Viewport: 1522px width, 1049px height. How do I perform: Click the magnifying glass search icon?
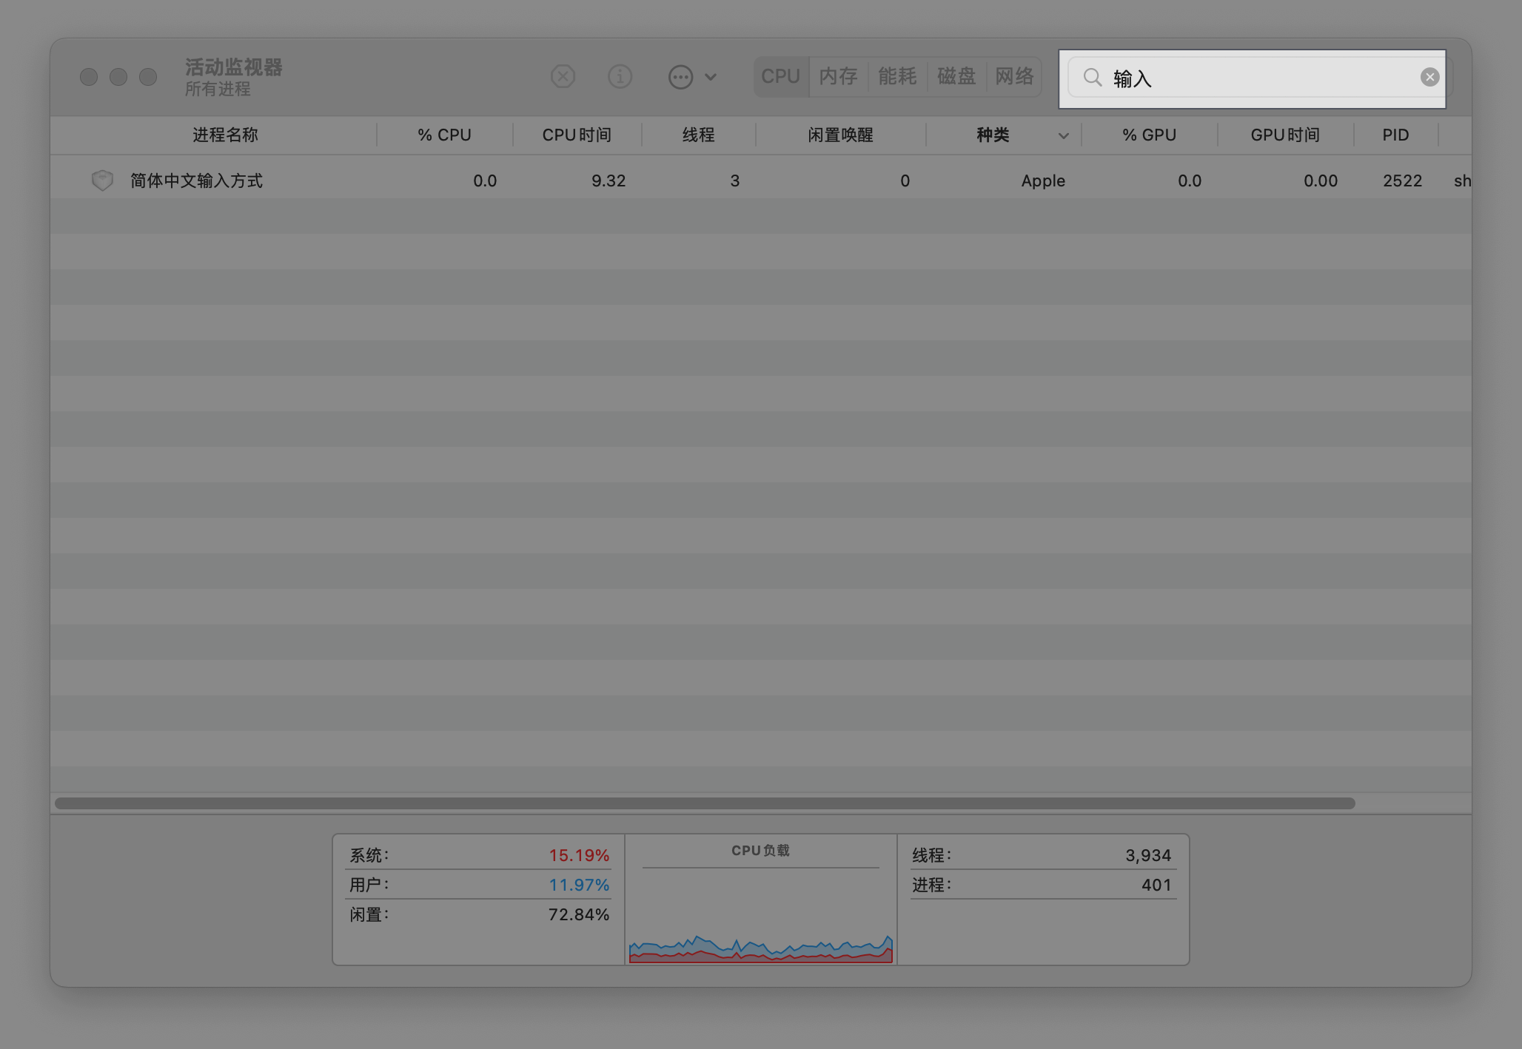point(1092,77)
